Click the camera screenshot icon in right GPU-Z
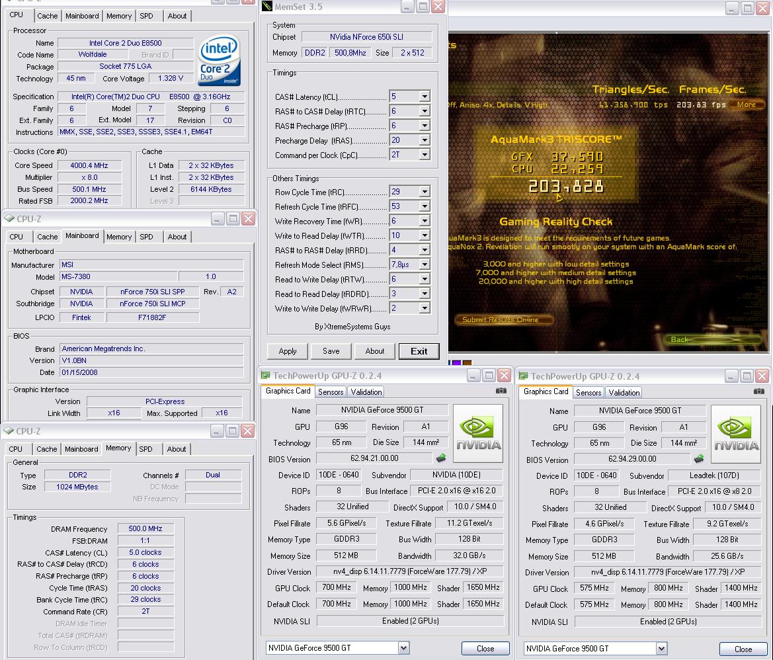773x660 pixels. (758, 391)
